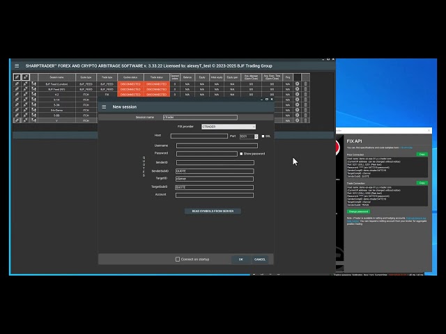Image resolution: width=446 pixels, height=334 pixels.
Task: Connect the BJF Feed (NY) session plug icon
Action: pos(17,89)
